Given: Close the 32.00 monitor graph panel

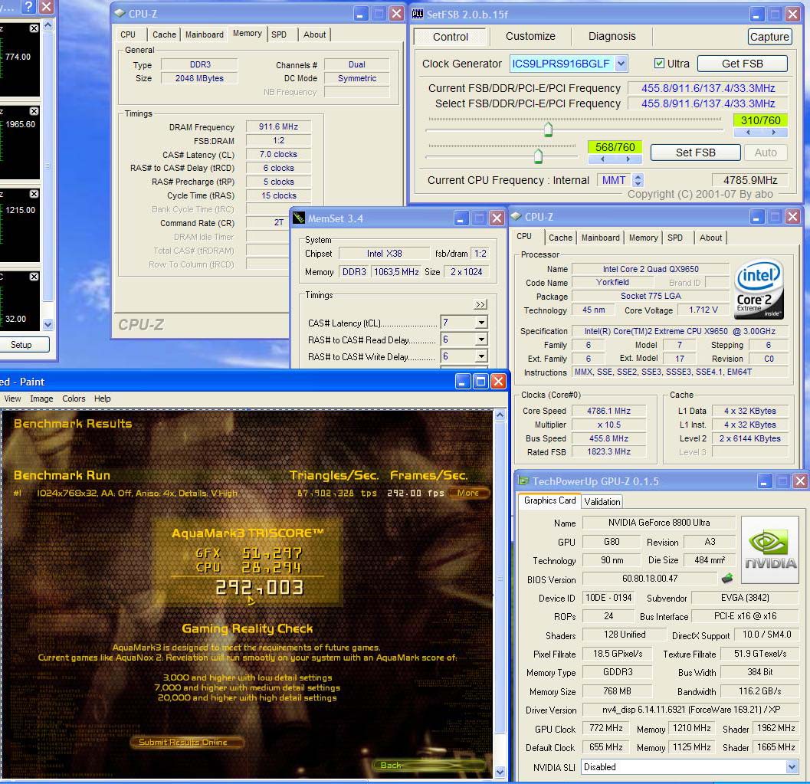Looking at the screenshot, I should tap(34, 277).
